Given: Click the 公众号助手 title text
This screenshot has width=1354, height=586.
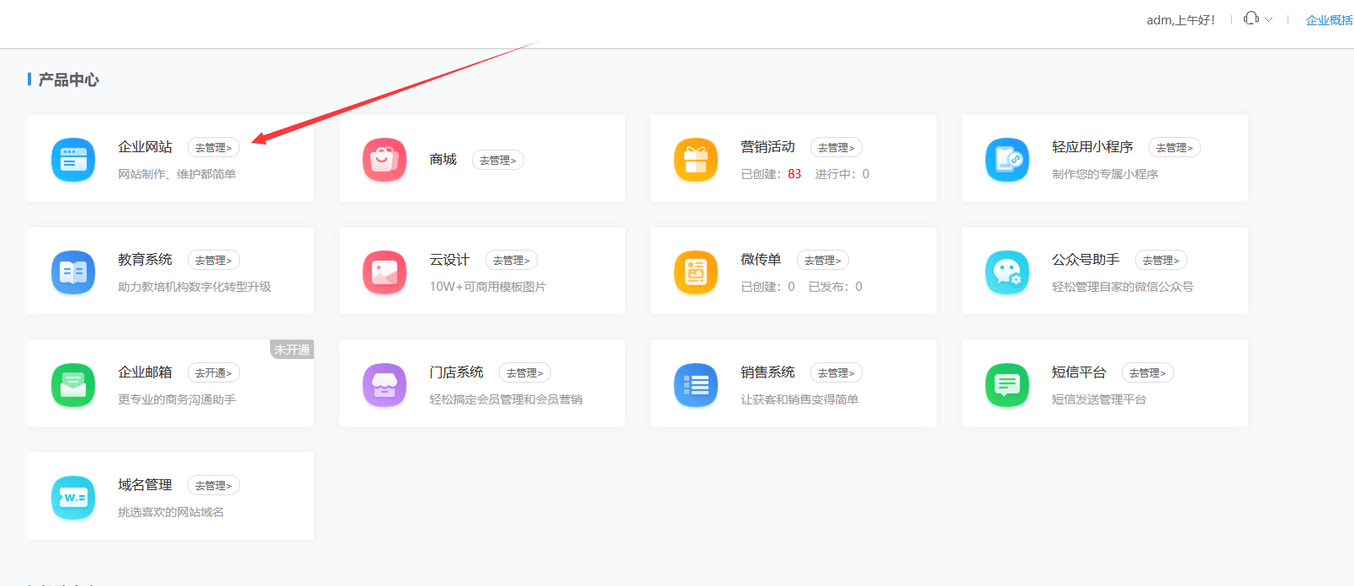Looking at the screenshot, I should [1086, 260].
